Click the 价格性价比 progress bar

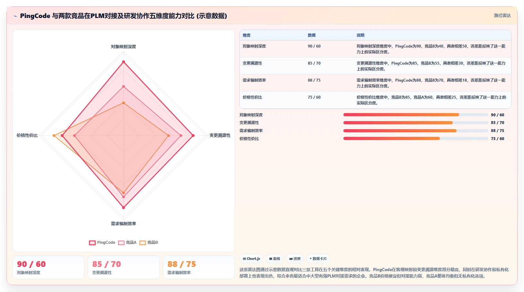416,138
